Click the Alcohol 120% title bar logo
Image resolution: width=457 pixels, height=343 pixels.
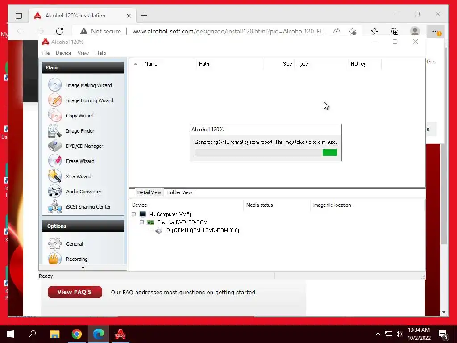point(45,42)
